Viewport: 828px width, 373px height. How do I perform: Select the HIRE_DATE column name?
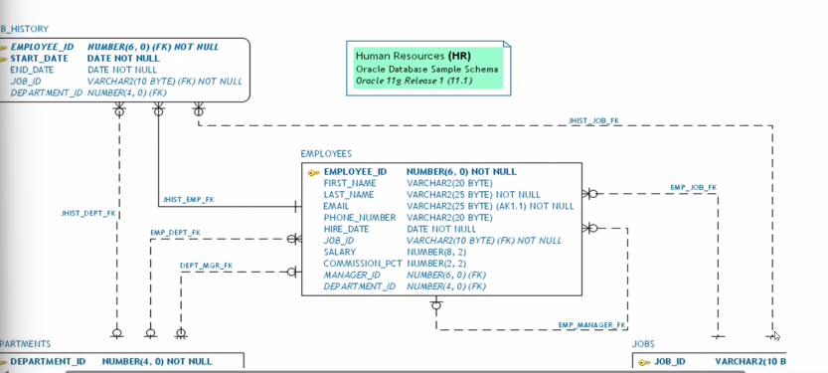point(346,230)
